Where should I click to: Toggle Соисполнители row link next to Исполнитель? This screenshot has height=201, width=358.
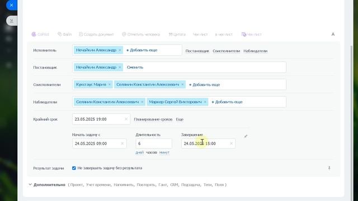(226, 51)
